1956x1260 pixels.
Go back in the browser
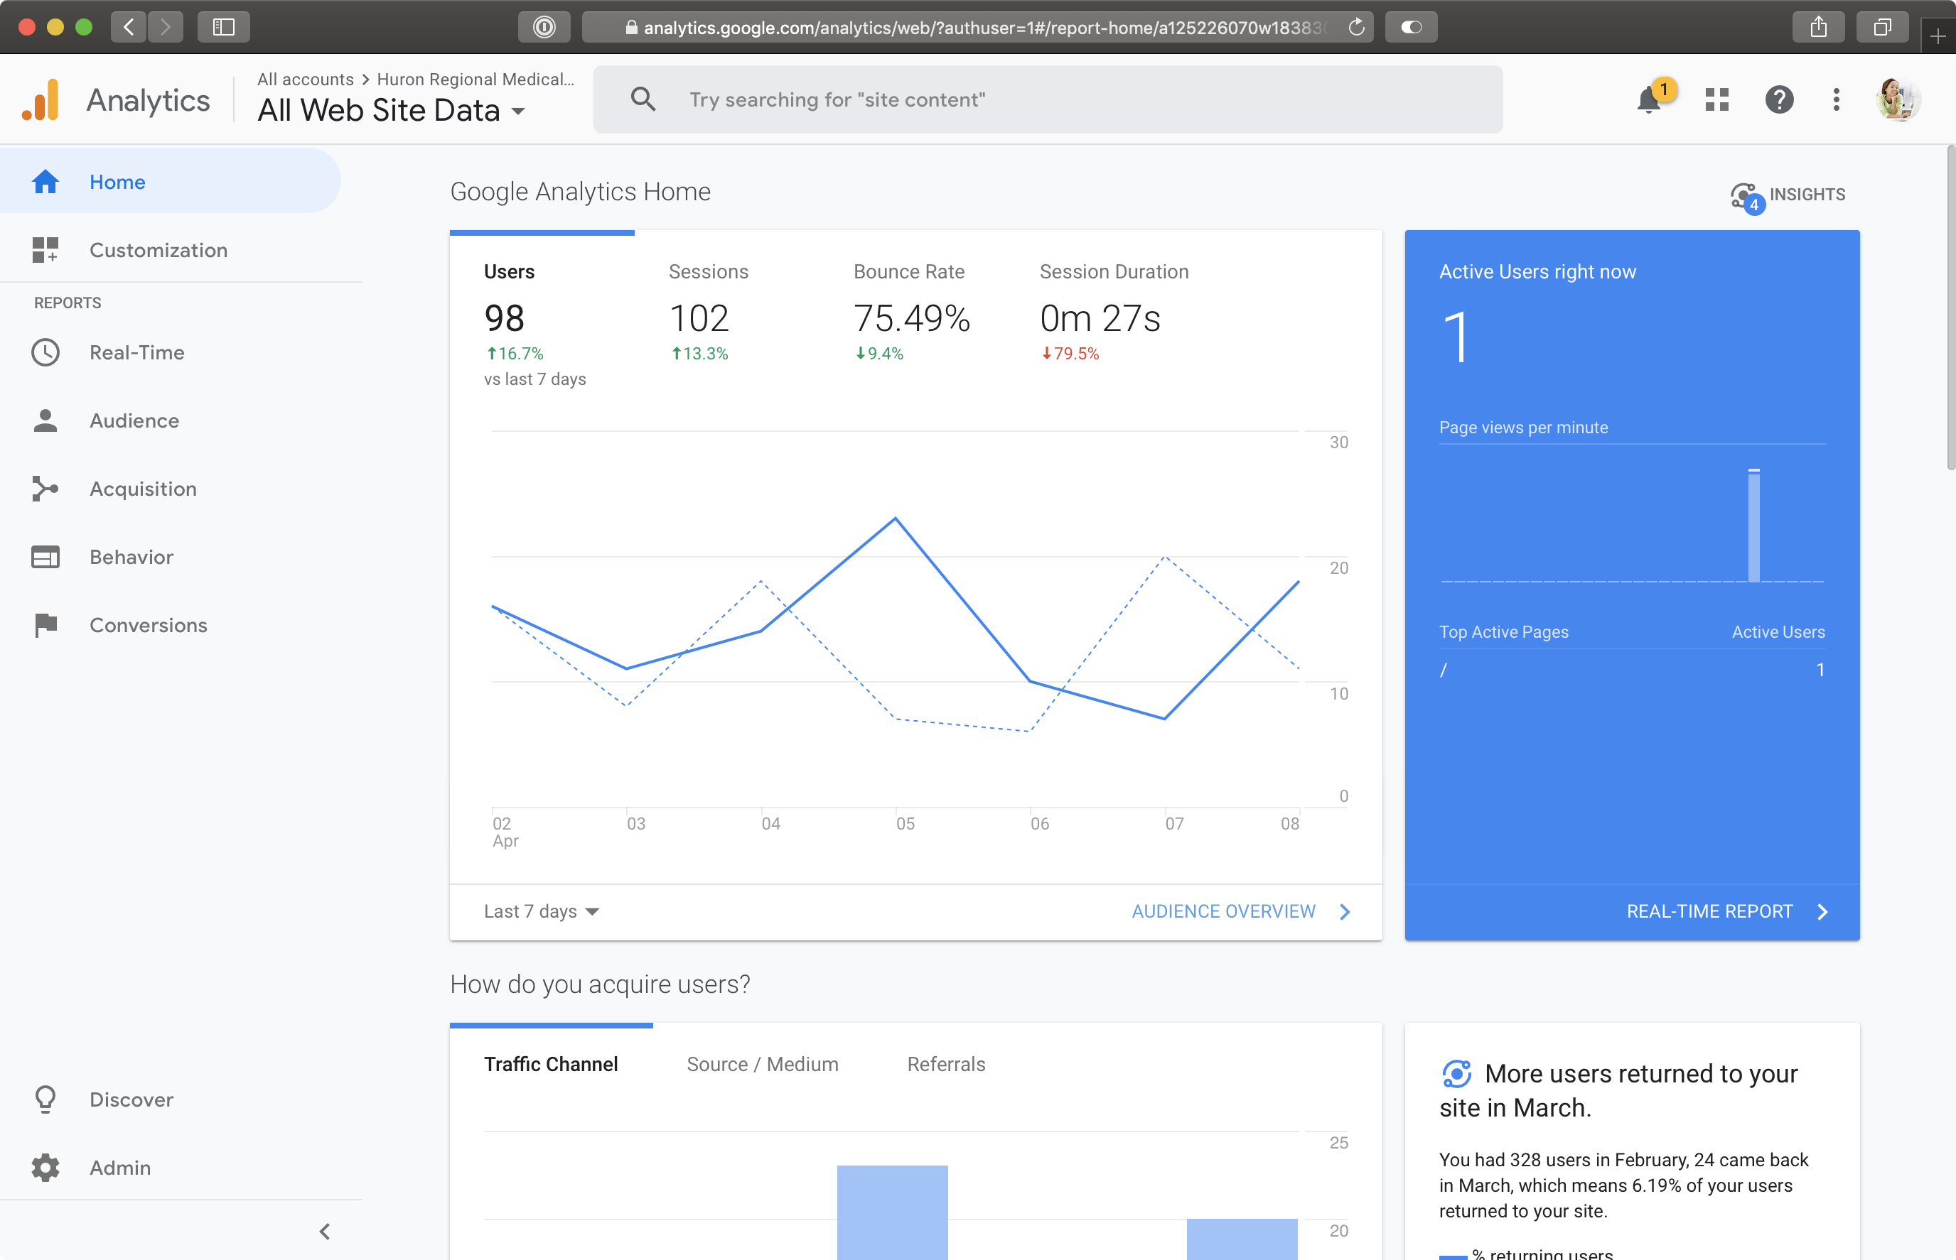pyautogui.click(x=129, y=27)
